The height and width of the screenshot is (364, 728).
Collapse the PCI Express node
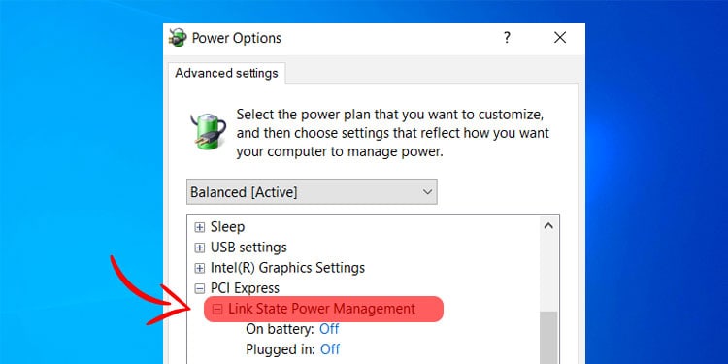[x=200, y=289]
